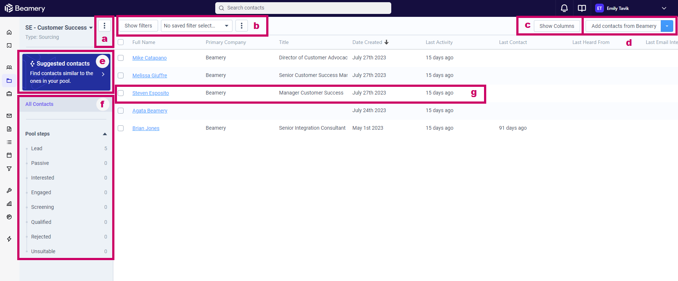This screenshot has width=678, height=281.
Task: Tick the checkbox for Melissa Giuffre
Action: pyautogui.click(x=121, y=75)
